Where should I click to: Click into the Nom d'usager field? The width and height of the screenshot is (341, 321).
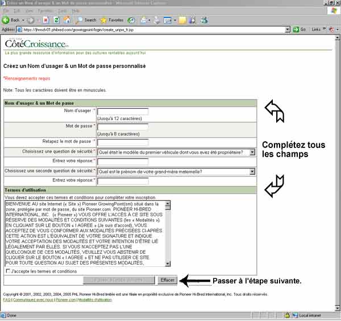pos(123,112)
